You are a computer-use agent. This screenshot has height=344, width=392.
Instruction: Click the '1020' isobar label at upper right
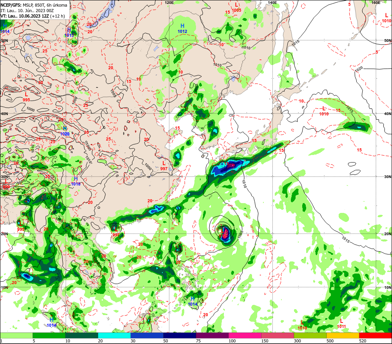pos(359,69)
